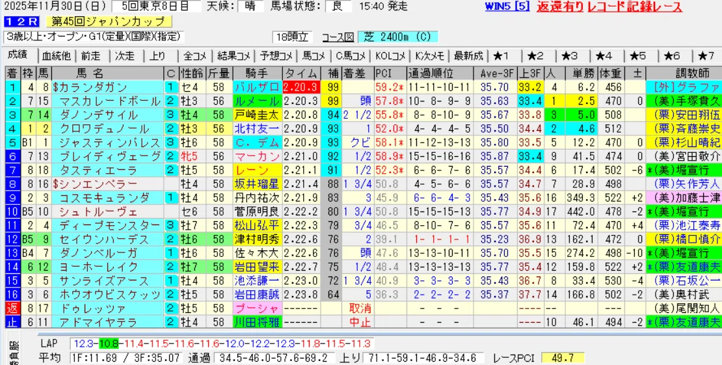Open the KOLコメ tab
The height and width of the screenshot is (365, 722).
tap(390, 56)
